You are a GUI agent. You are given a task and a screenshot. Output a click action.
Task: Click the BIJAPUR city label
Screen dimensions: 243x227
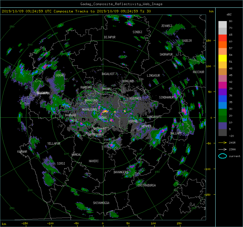110,37
